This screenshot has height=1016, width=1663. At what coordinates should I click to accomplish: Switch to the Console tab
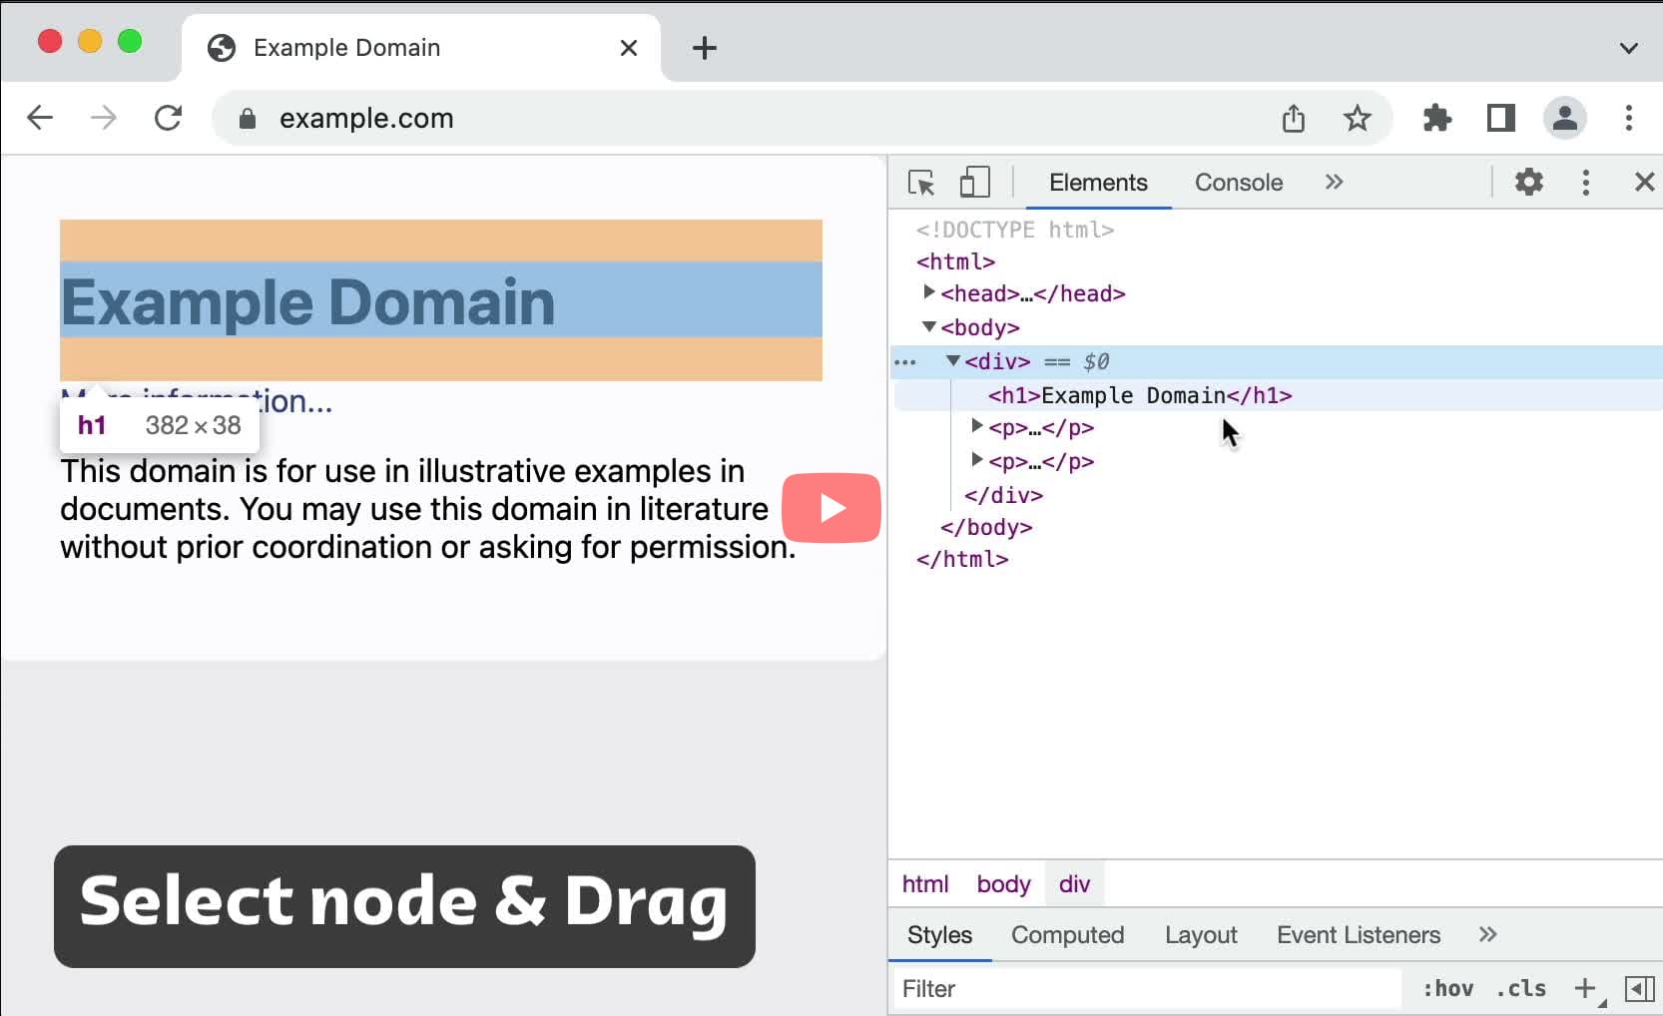pyautogui.click(x=1239, y=183)
